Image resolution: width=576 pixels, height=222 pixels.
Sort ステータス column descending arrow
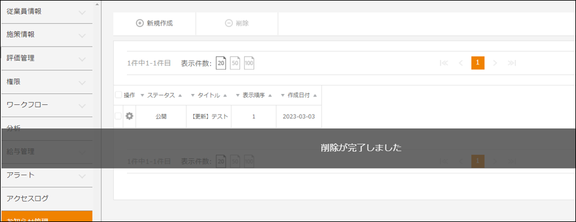143,95
